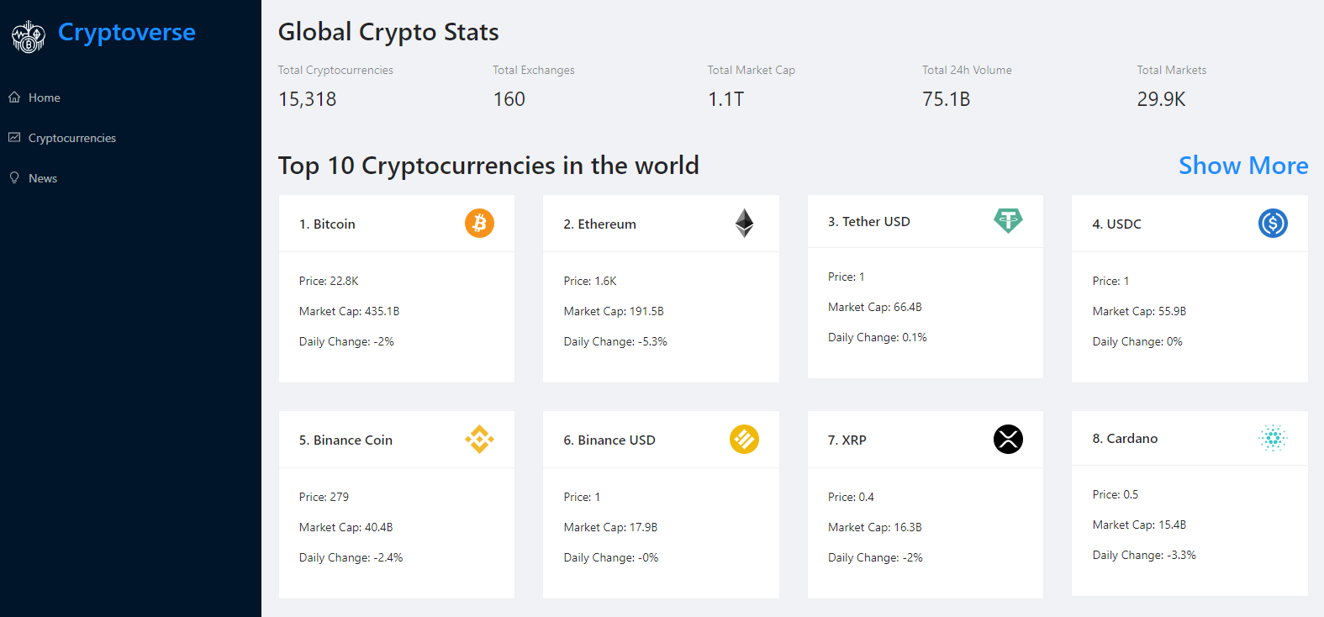The image size is (1324, 617).
Task: Open the 8. Cardano card title
Action: pyautogui.click(x=1125, y=439)
